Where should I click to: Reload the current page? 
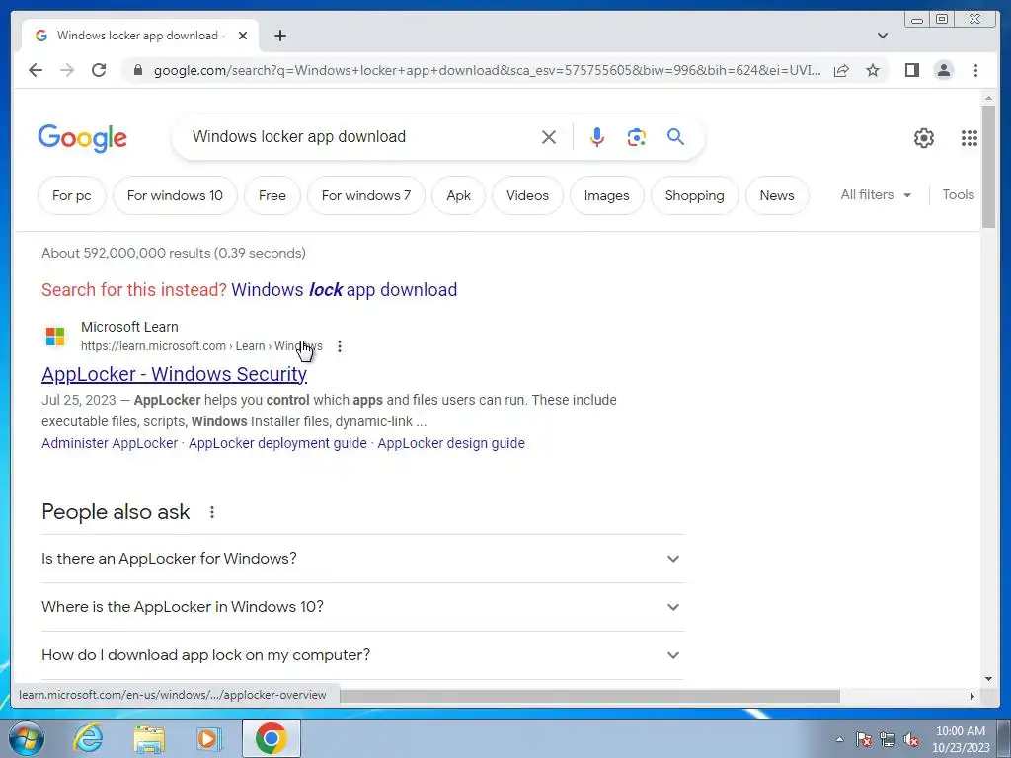point(99,70)
